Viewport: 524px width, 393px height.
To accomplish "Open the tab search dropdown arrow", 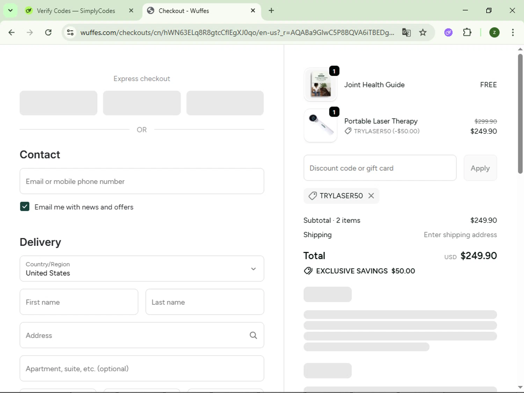I will 10,10.
